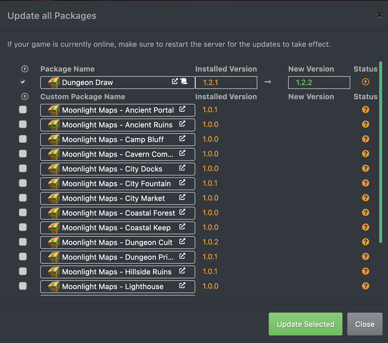Viewport: 388px width, 343px height.
Task: Uncheck the Dungeon Draw update checkbox
Action: click(x=23, y=82)
